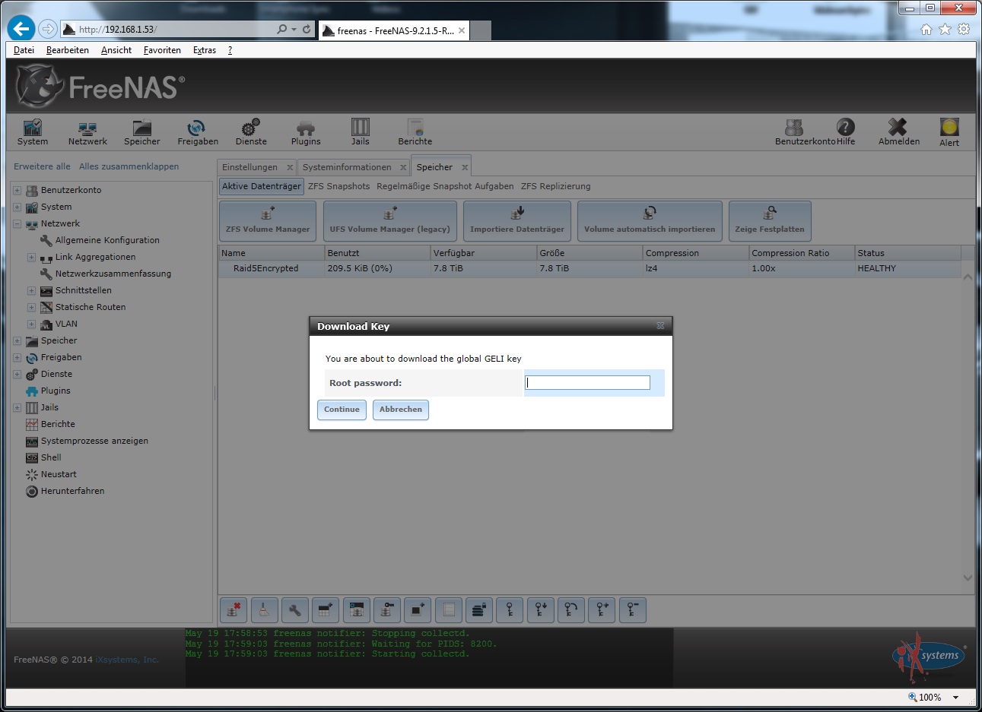
Task: Open the Favoriten menu
Action: coord(162,50)
